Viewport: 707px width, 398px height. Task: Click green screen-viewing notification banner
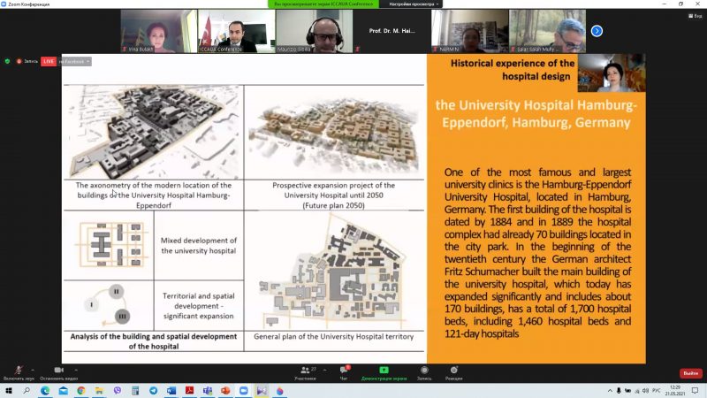click(x=323, y=4)
